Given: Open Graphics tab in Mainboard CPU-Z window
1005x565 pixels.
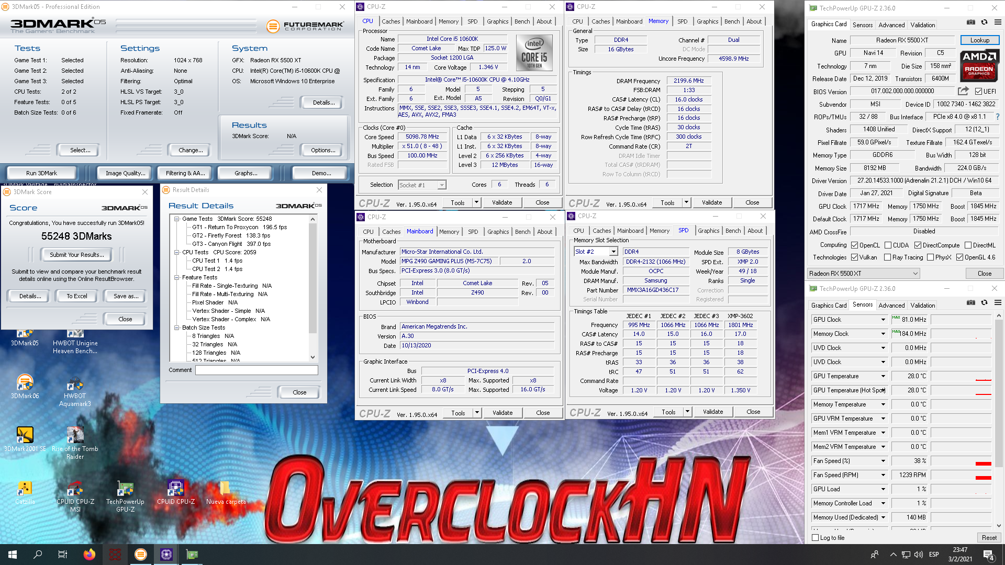Looking at the screenshot, I should [x=498, y=232].
